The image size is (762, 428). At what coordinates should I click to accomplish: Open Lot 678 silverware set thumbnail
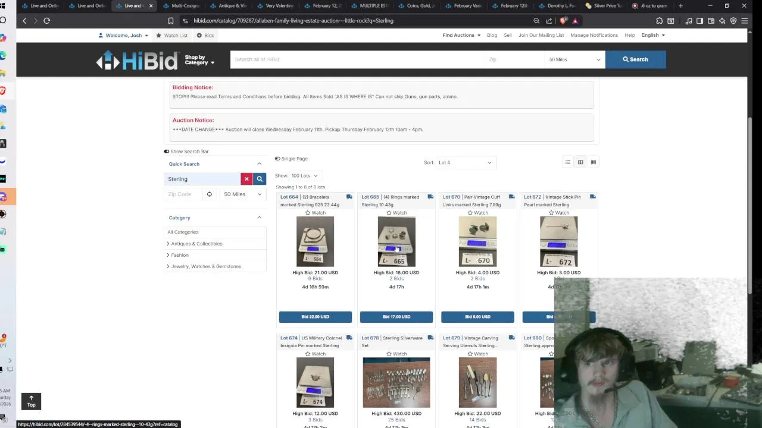(396, 382)
